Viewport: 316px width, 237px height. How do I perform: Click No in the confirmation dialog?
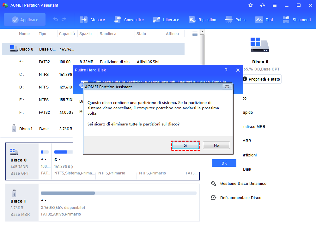(x=216, y=145)
